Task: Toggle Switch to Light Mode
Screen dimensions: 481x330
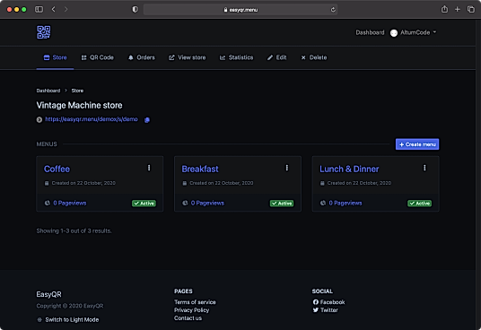Action: 68,319
